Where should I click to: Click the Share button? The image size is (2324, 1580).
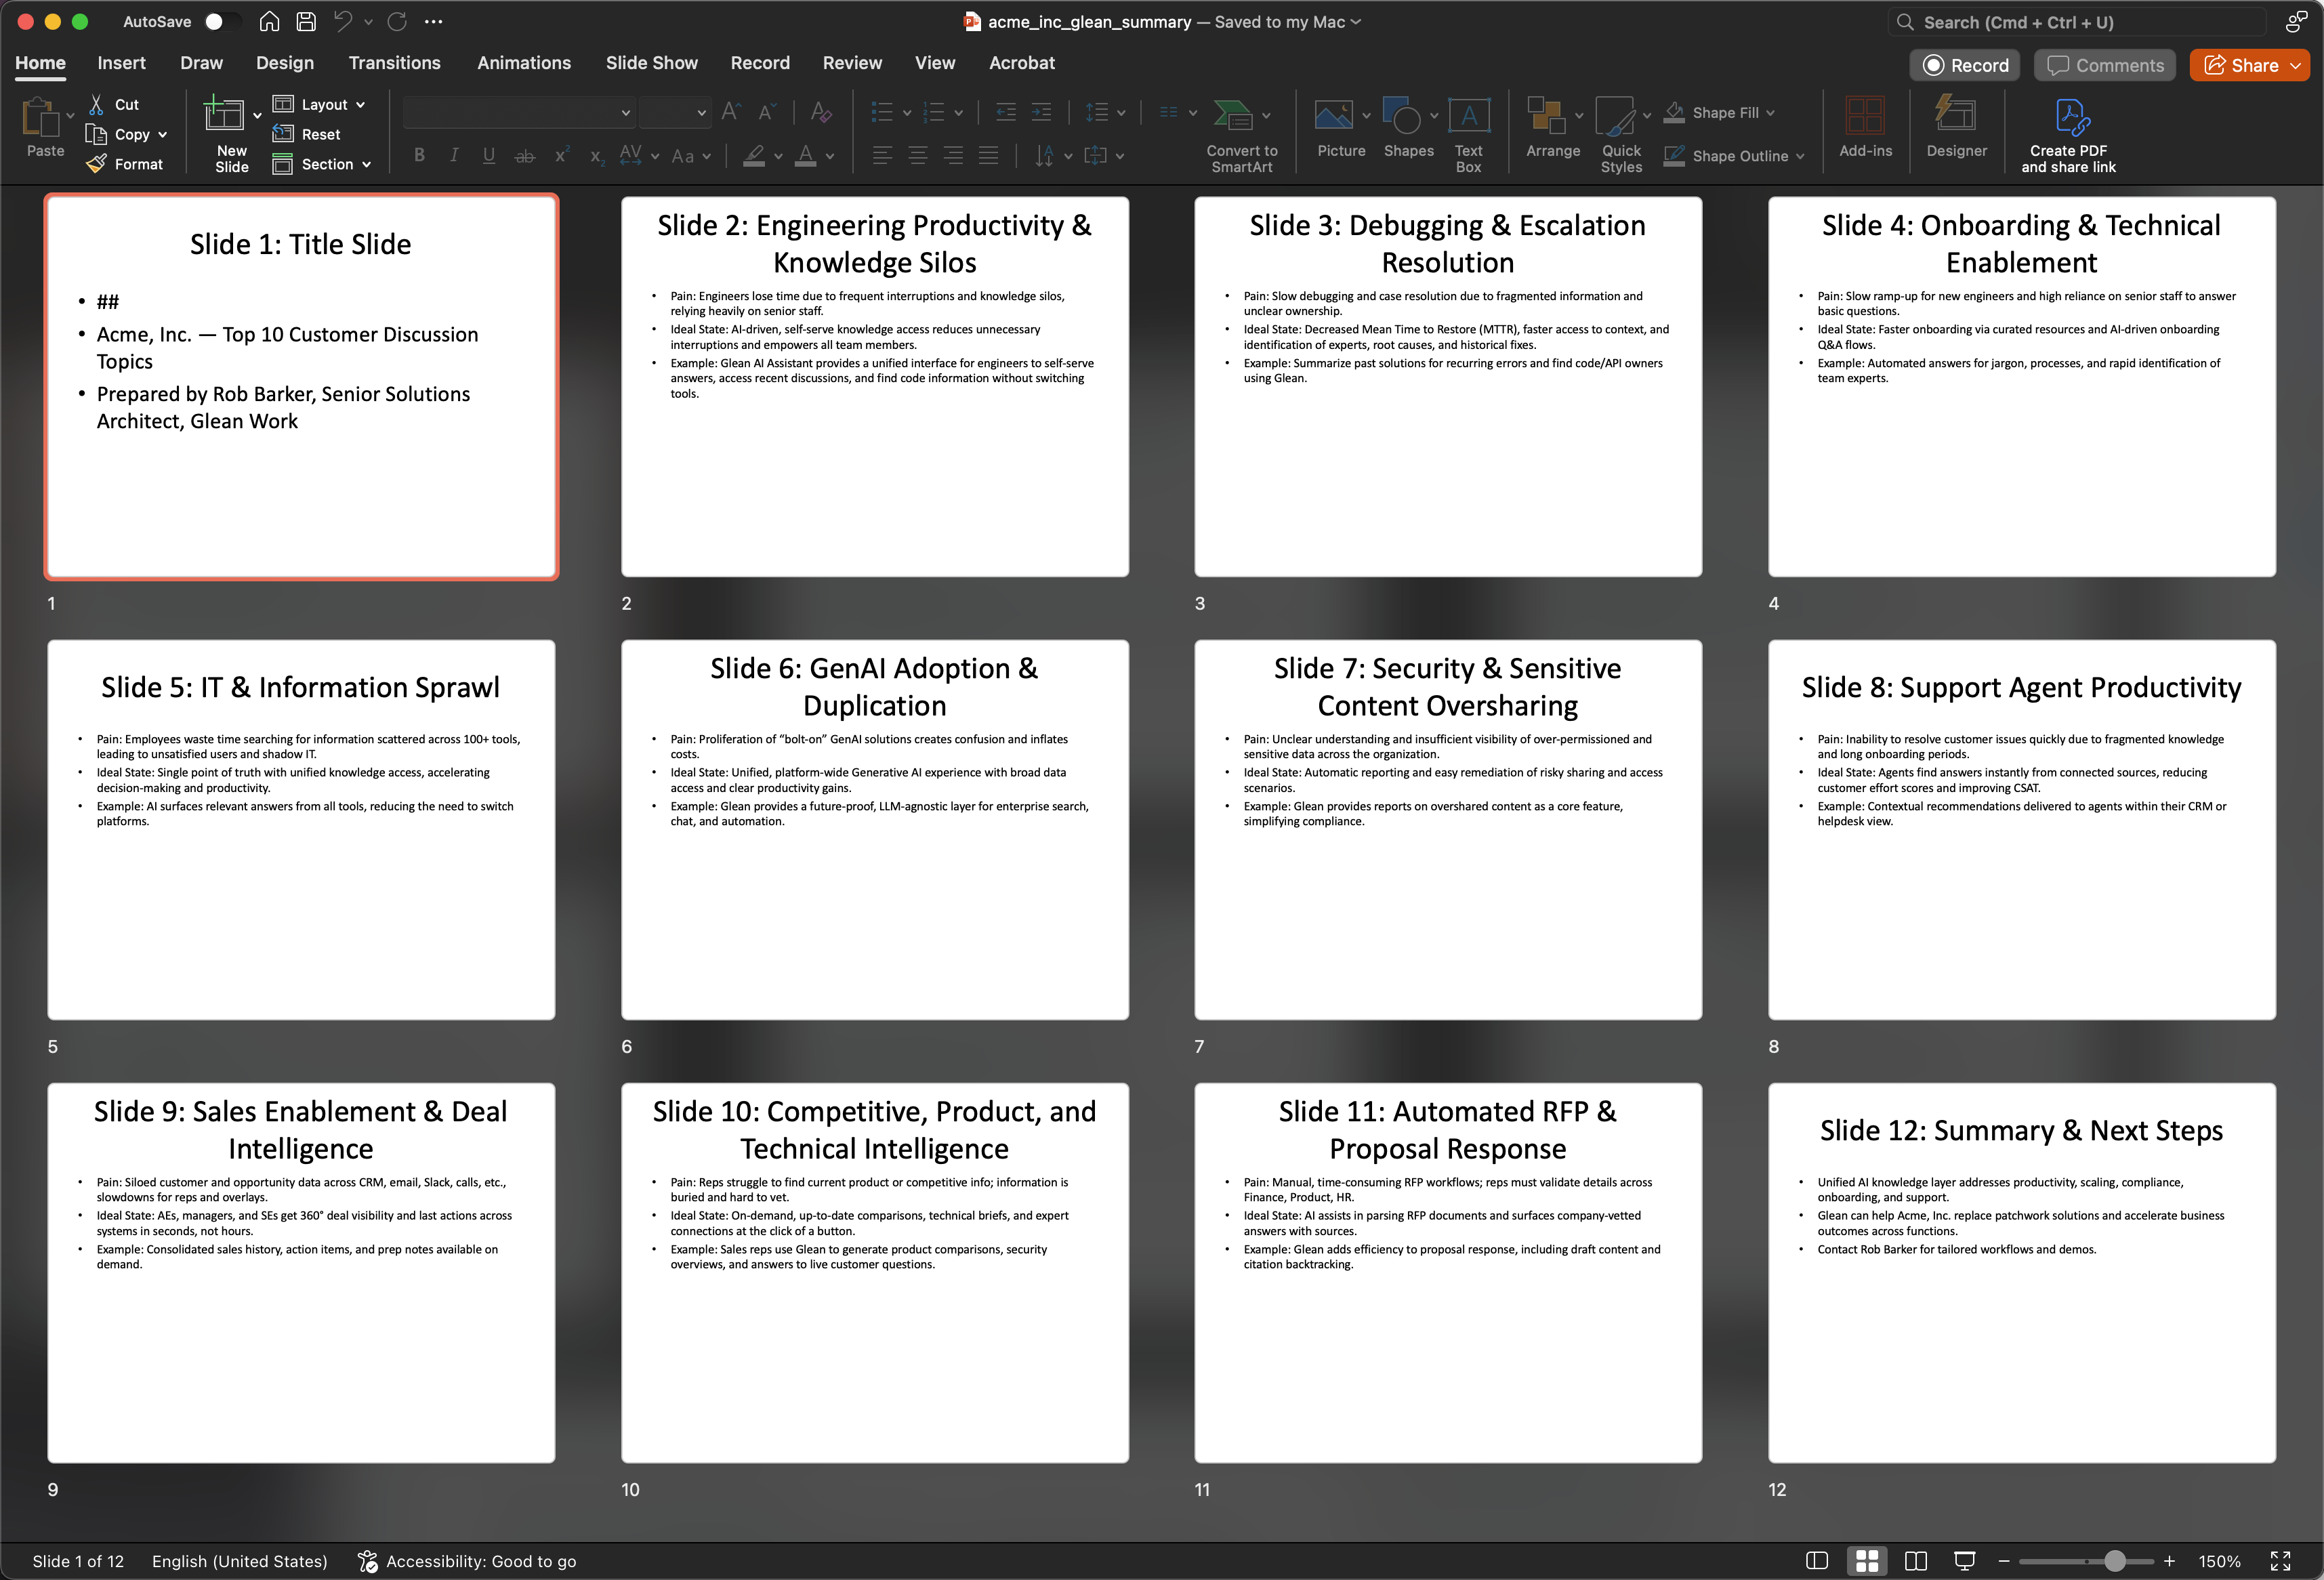pos(2241,65)
